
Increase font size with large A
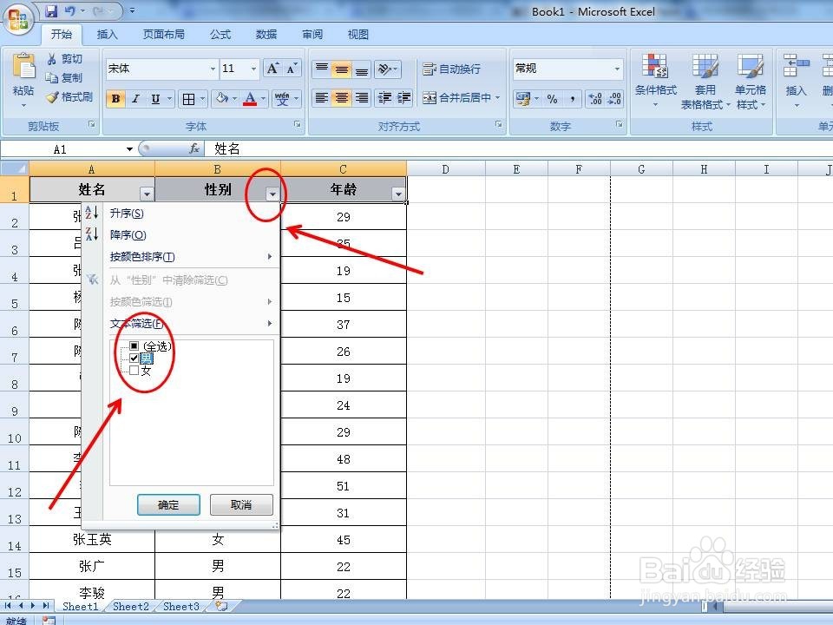(272, 69)
